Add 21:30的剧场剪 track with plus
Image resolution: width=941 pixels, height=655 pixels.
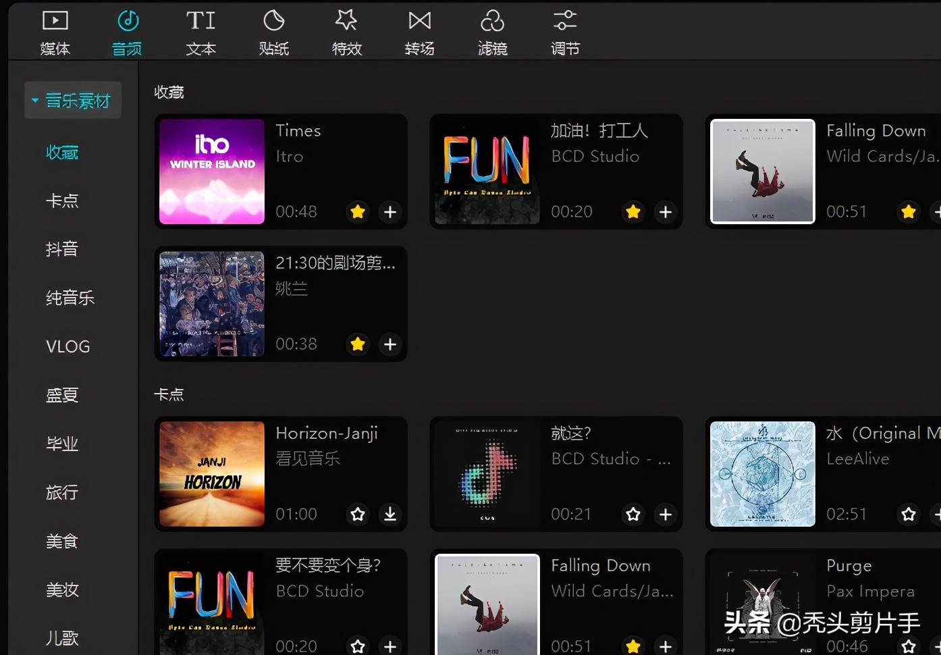390,344
